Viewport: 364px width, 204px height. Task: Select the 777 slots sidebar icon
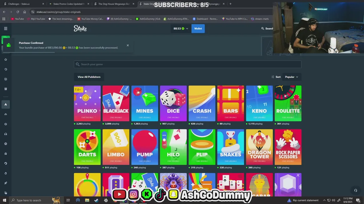(x=5, y=114)
